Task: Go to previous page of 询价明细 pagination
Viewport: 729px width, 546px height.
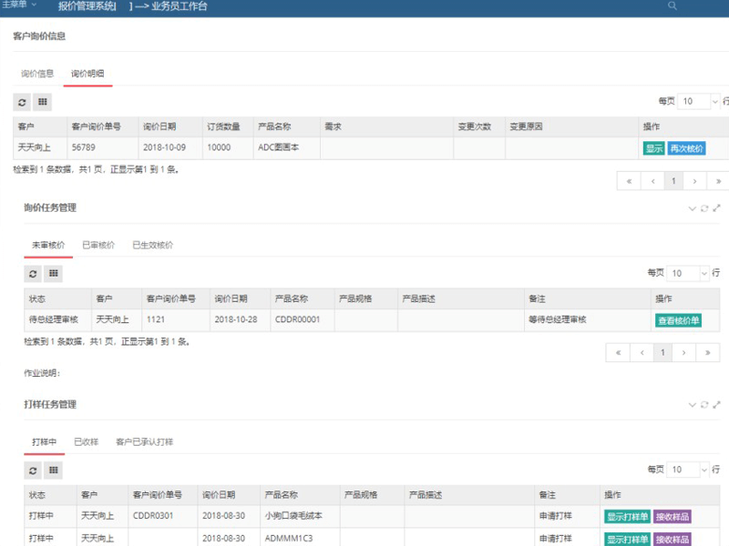Action: click(652, 181)
